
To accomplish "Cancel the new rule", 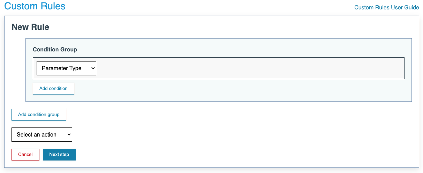I will click(x=25, y=155).
